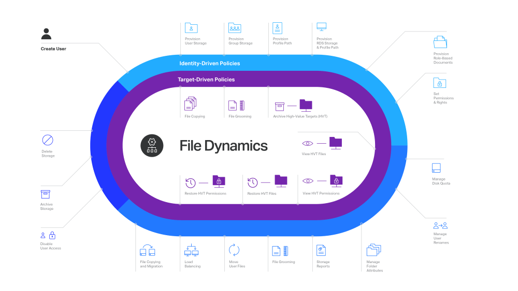Click the Manage User Renames people icon
The image size is (518, 291).
[440, 225]
